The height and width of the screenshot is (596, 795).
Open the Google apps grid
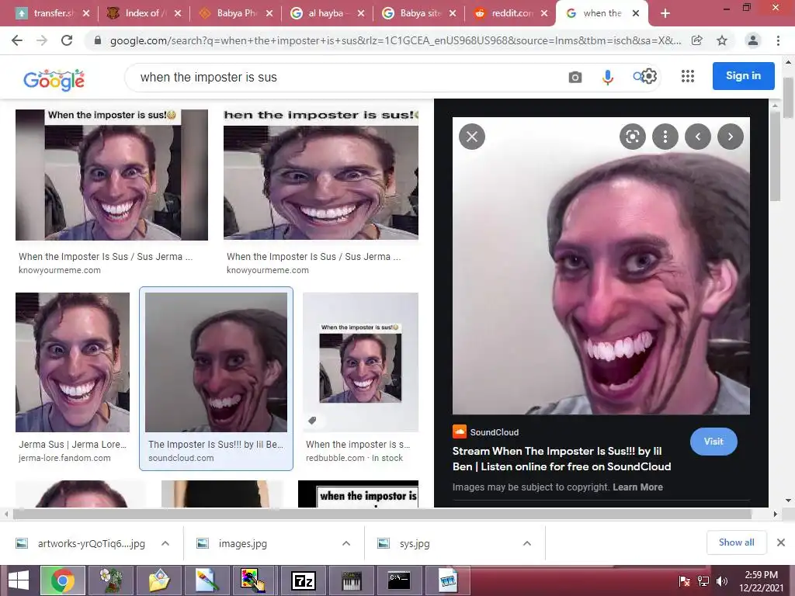click(688, 76)
